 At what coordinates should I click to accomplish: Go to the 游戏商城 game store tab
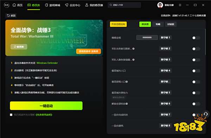[x=53, y=5]
